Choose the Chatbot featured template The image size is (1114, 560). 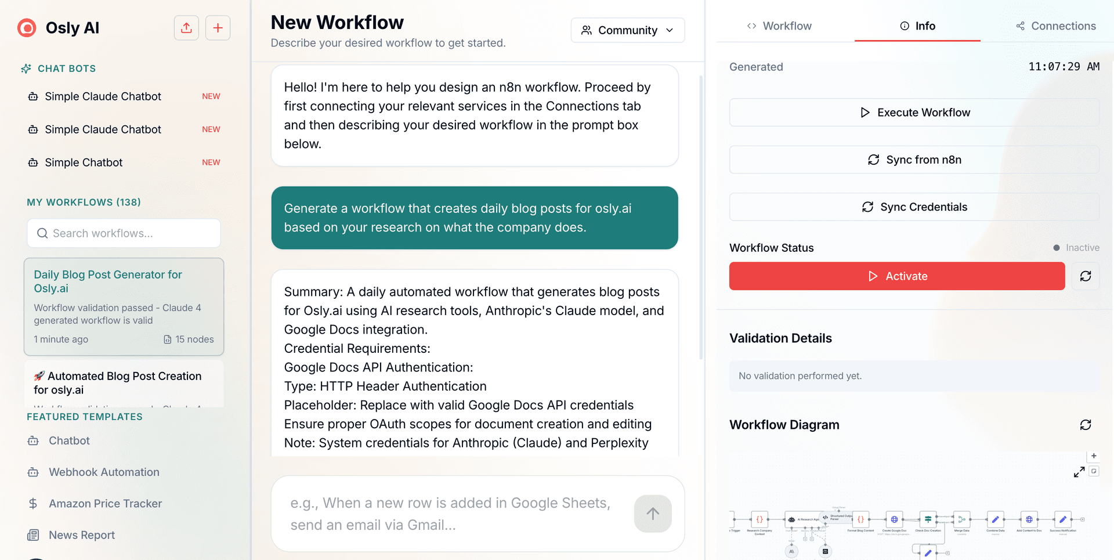(x=69, y=440)
